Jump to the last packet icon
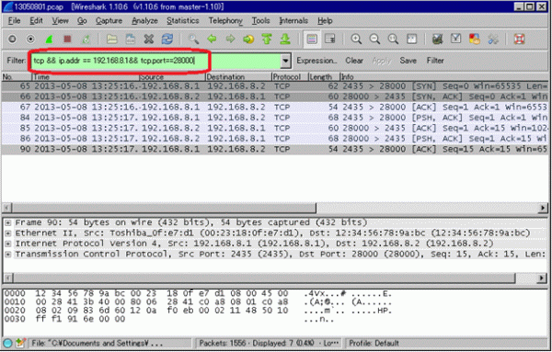Screen dimensions: 552x352 [x=285, y=39]
